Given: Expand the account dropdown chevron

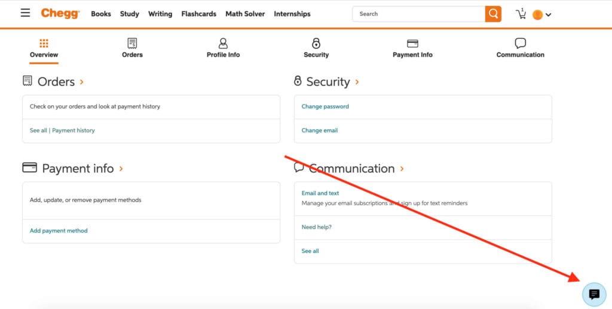Looking at the screenshot, I should click(x=549, y=15).
